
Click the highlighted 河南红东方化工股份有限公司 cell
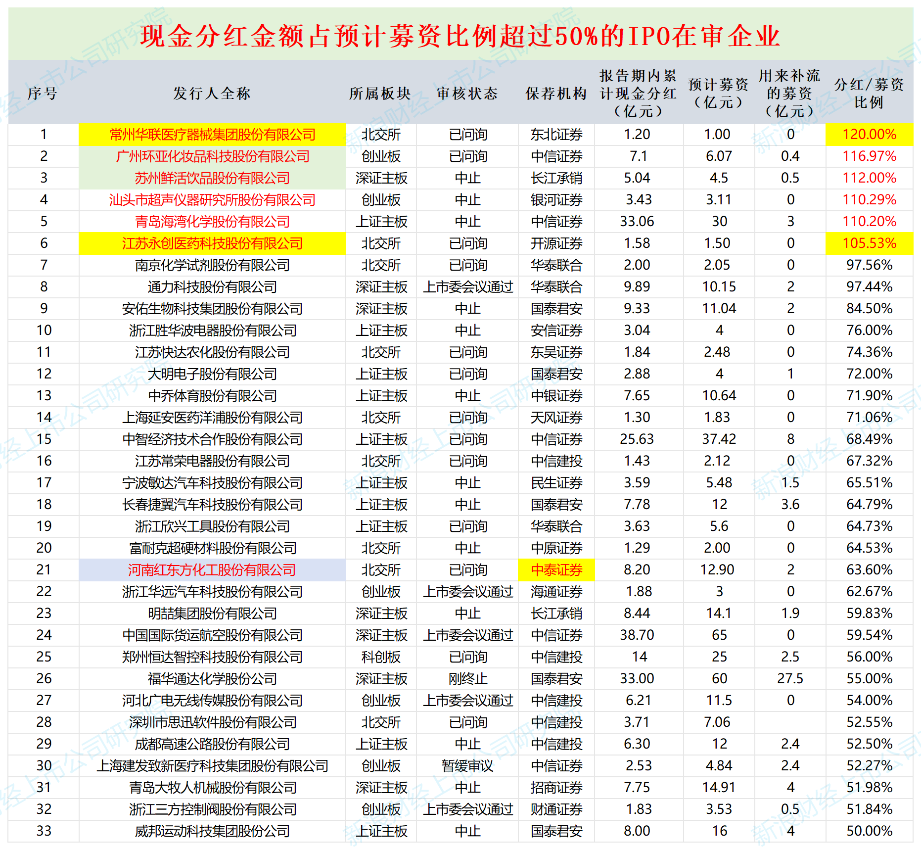212,570
